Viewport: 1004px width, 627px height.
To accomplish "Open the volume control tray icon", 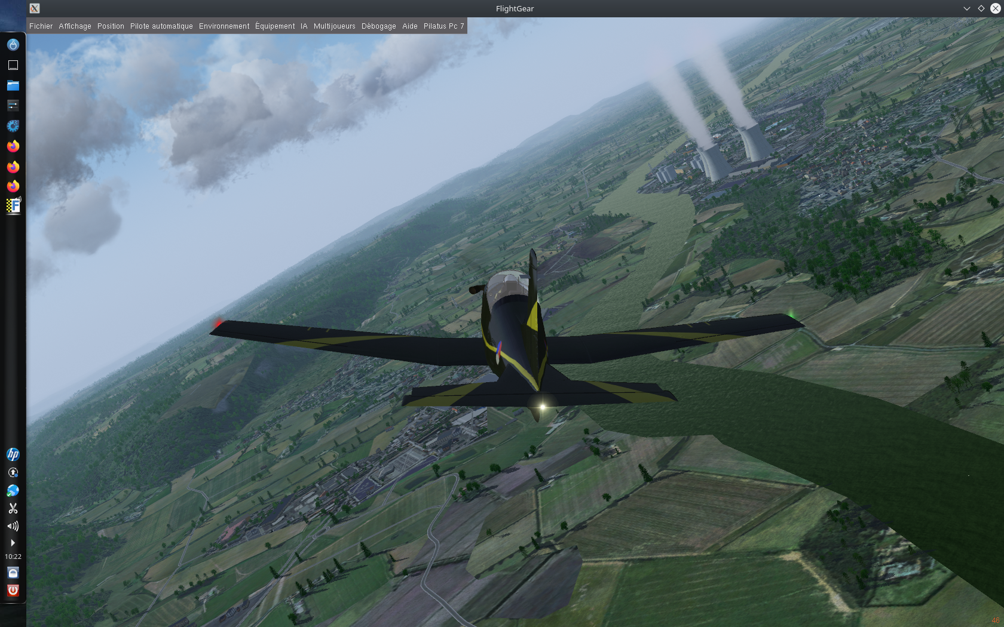I will (x=13, y=526).
